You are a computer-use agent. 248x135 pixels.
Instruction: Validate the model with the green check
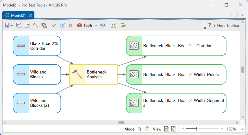pos(54,25)
